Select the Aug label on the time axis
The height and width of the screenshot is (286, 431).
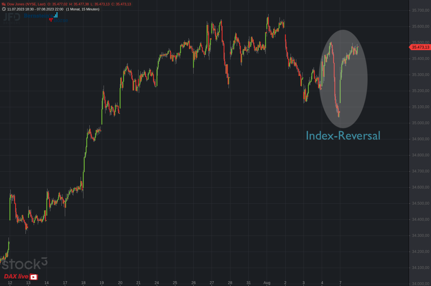(x=267, y=283)
